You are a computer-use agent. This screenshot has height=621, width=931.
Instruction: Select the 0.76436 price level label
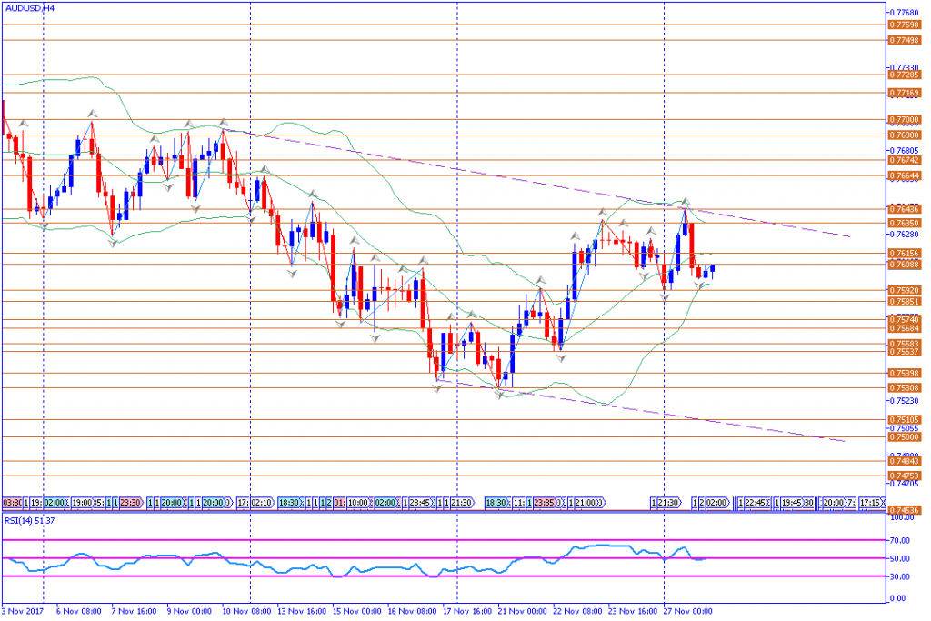(x=904, y=209)
